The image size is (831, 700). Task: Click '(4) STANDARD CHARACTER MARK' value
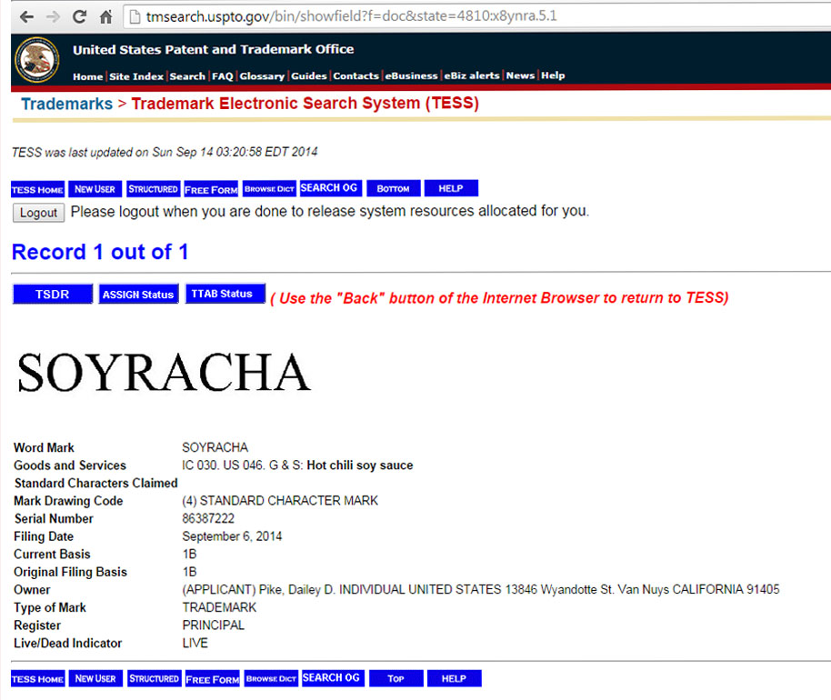tap(280, 501)
